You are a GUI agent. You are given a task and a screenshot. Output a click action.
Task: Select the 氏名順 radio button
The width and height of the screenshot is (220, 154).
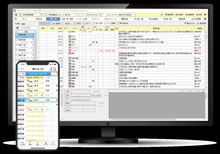(x=63, y=23)
